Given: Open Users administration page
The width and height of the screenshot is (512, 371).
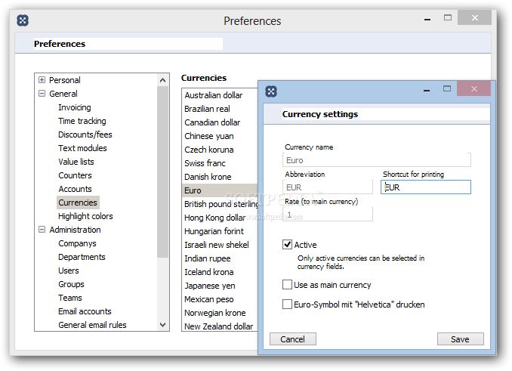Looking at the screenshot, I should coord(69,271).
